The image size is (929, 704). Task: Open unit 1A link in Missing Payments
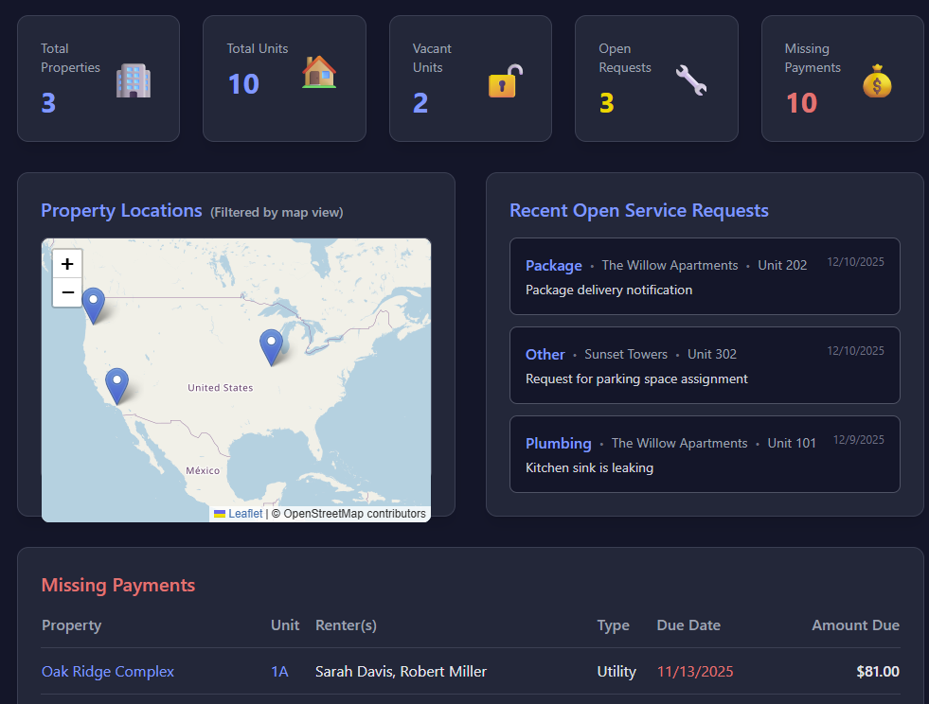[279, 672]
